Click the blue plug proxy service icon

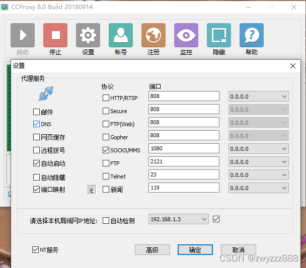click(46, 94)
